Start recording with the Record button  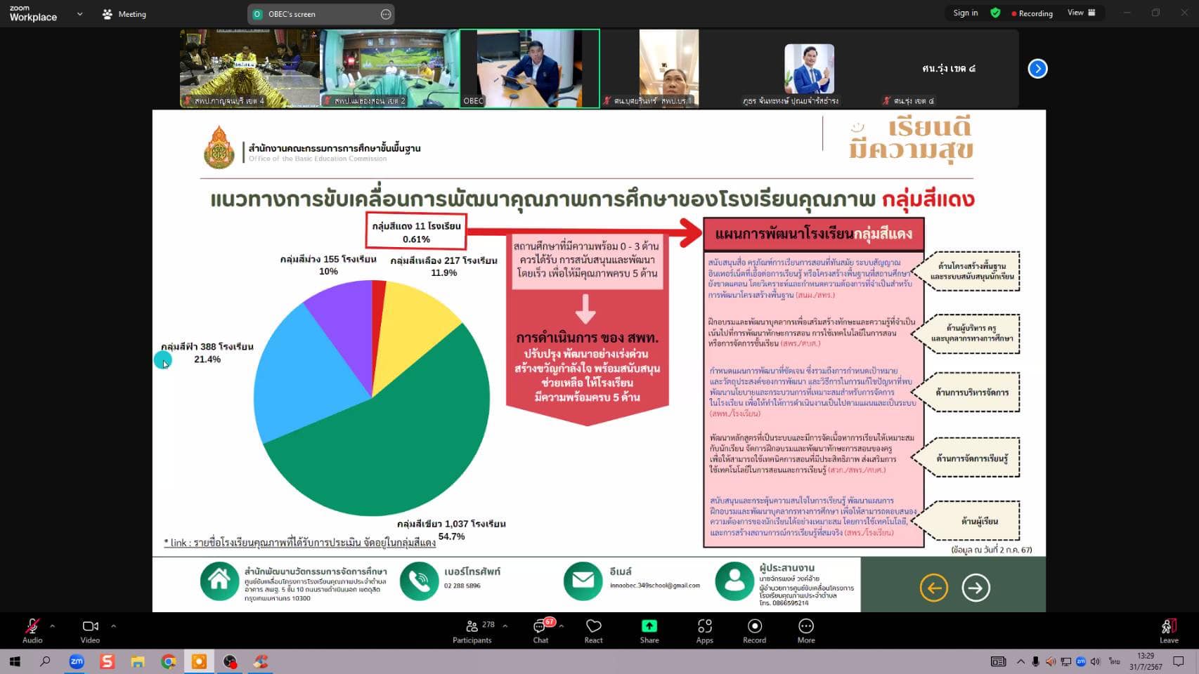754,630
